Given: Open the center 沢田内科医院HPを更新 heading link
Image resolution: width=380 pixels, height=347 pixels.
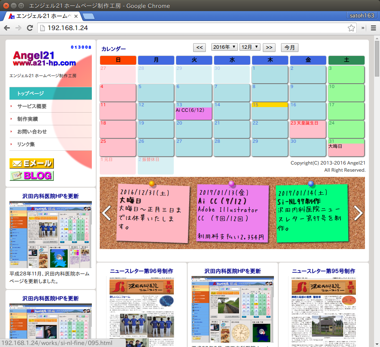Looking at the screenshot, I should [233, 271].
